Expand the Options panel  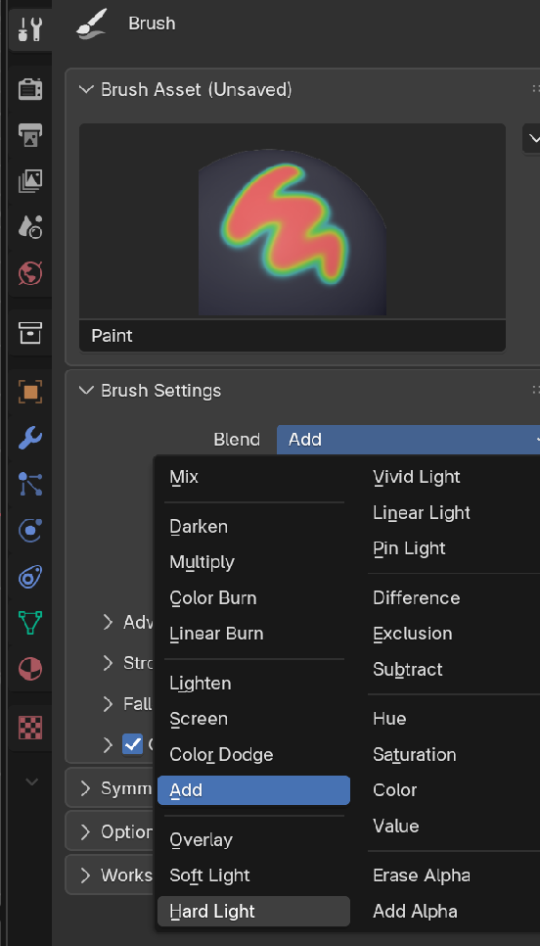pyautogui.click(x=85, y=832)
